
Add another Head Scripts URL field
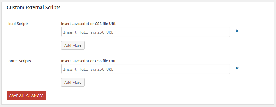73,45
